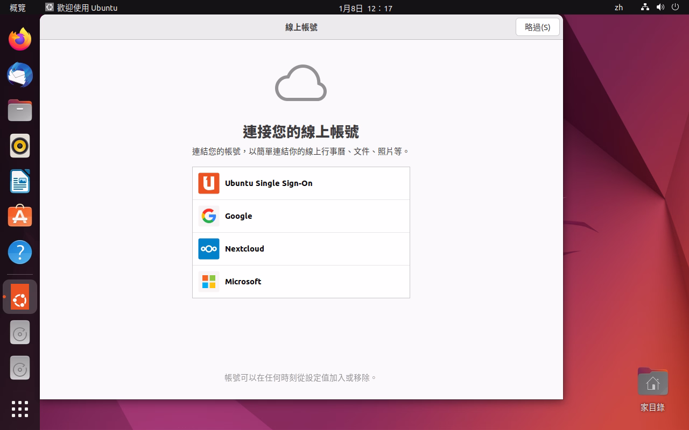Image resolution: width=689 pixels, height=430 pixels.
Task: Click the 線上帳號 window title
Action: (301, 27)
